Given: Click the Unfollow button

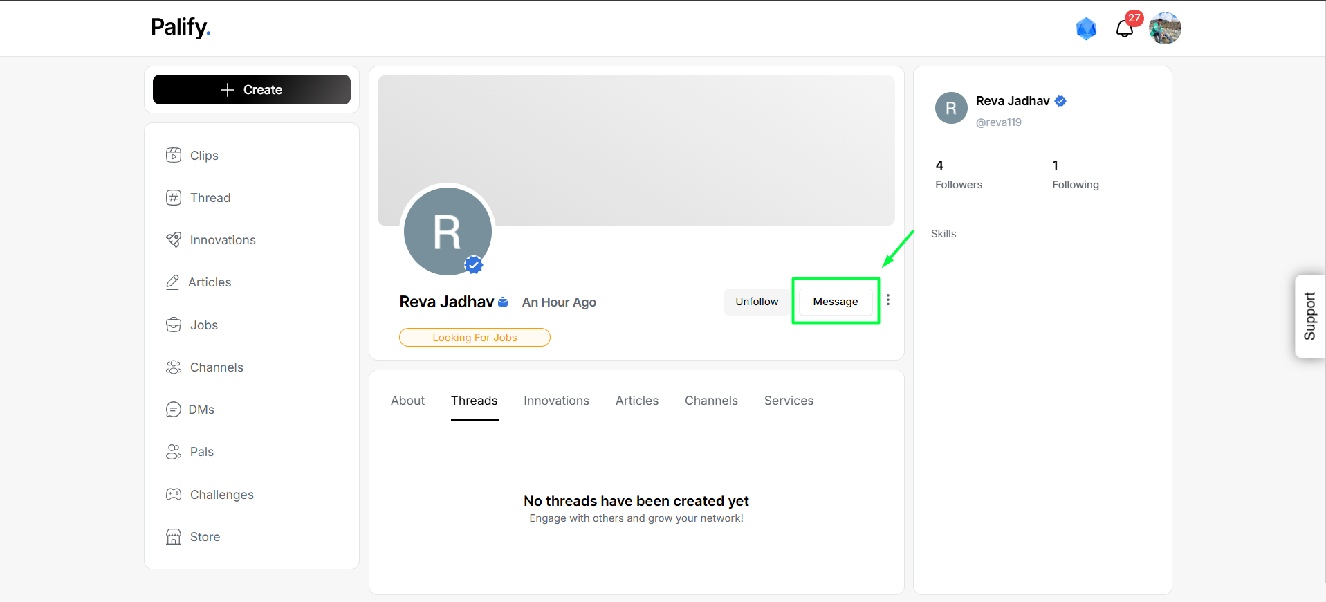Looking at the screenshot, I should [757, 302].
